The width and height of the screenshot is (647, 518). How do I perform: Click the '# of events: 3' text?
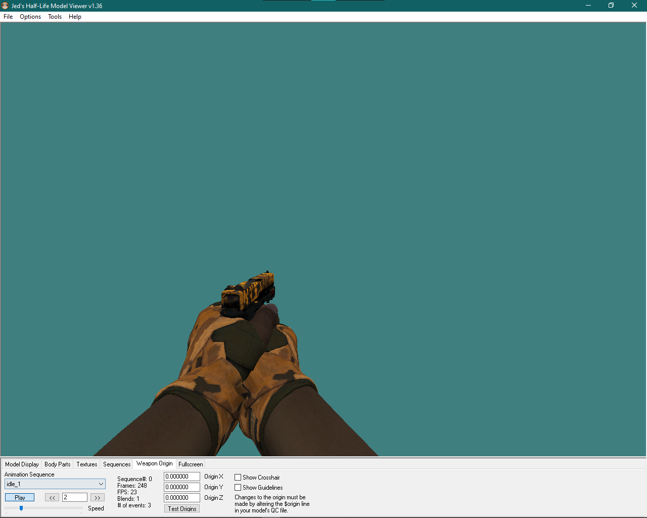[x=134, y=505]
